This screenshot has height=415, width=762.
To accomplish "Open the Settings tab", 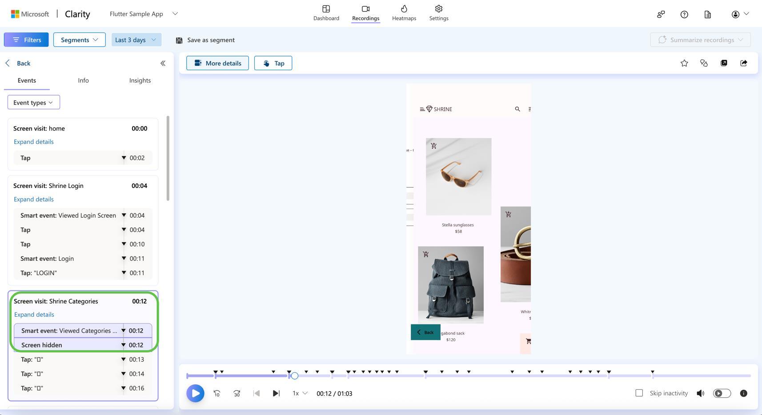I will pos(439,13).
